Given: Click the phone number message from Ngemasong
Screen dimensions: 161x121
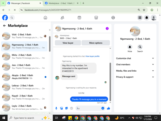Looking at the screenshot, I should [78, 68].
